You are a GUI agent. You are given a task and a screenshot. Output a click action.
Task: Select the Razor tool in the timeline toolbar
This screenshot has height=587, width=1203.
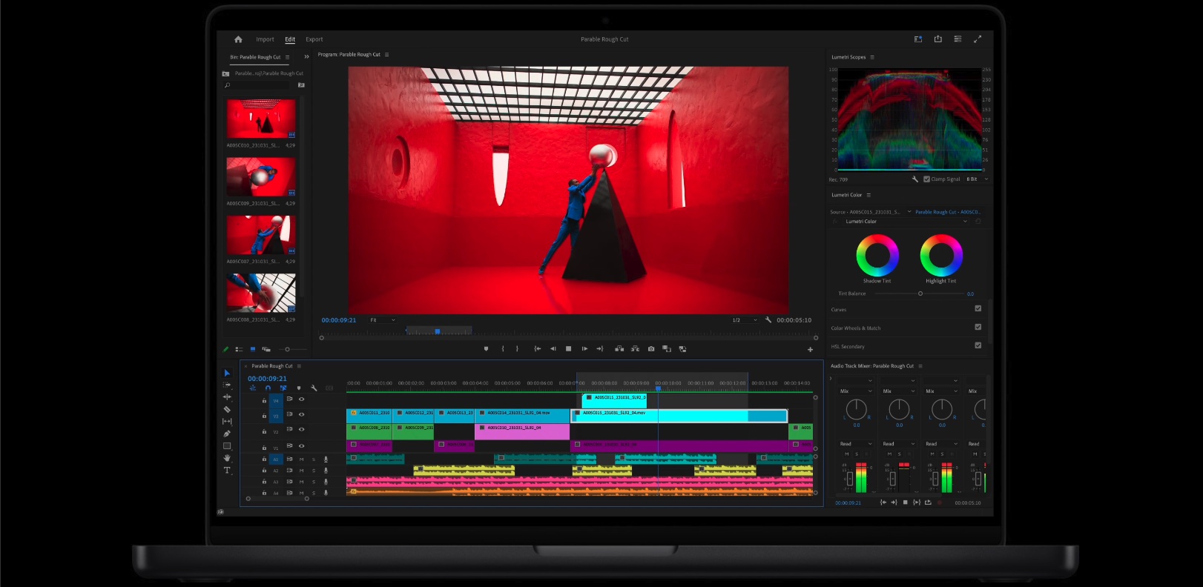click(x=227, y=409)
